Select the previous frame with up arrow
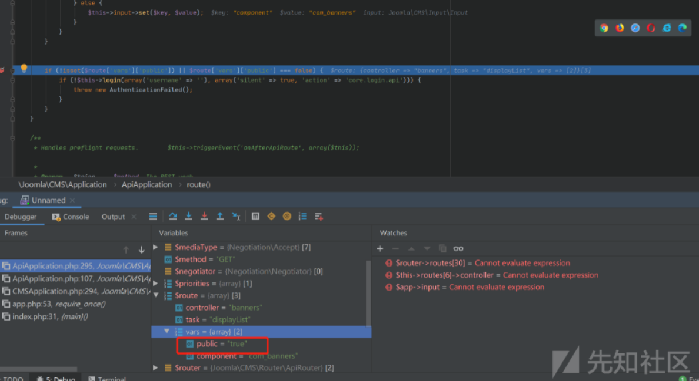 [126, 250]
